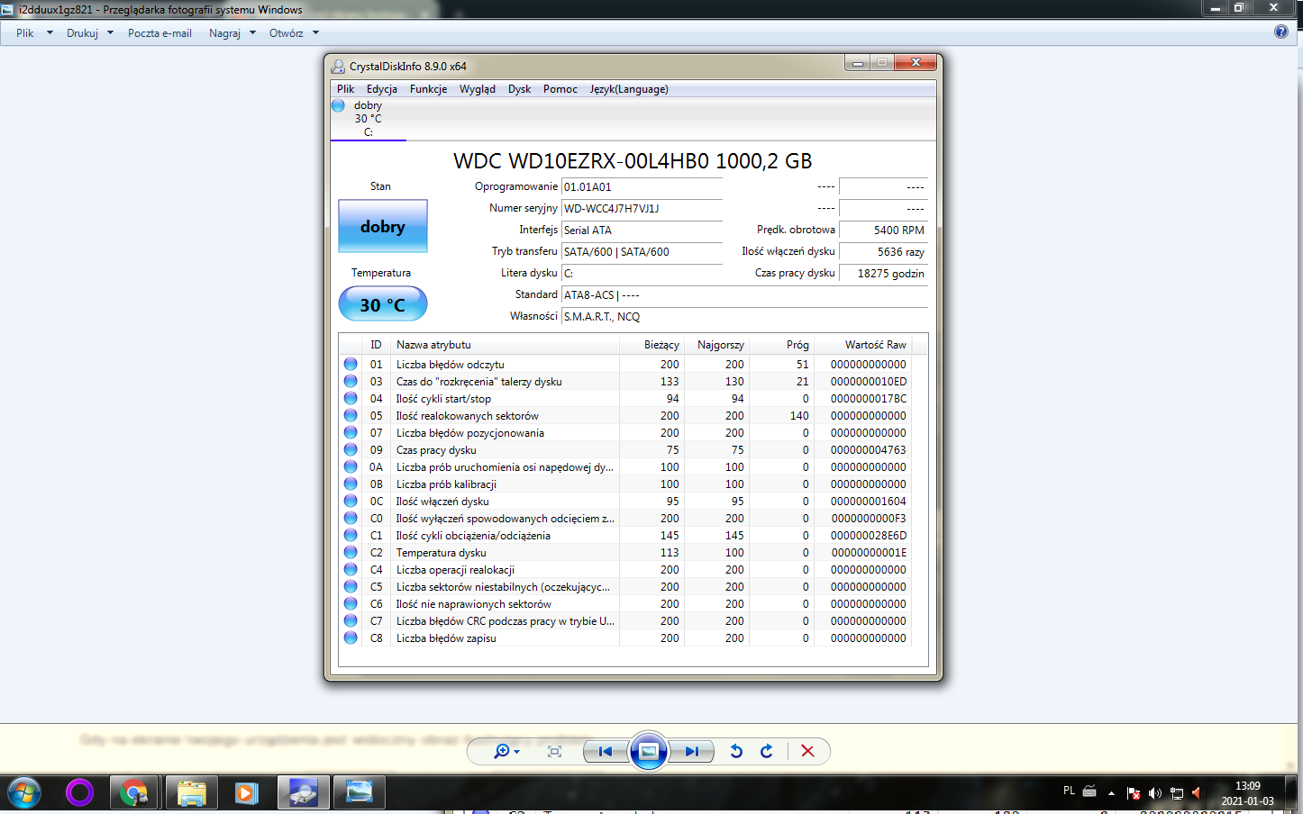Click status circle for Liczba operacji realokacji
Image resolution: width=1303 pixels, height=814 pixels.
point(351,569)
